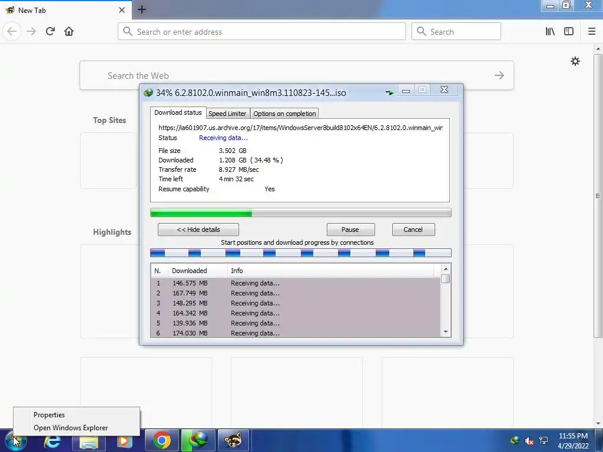
Task: Open Google Chrome from taskbar
Action: (161, 440)
